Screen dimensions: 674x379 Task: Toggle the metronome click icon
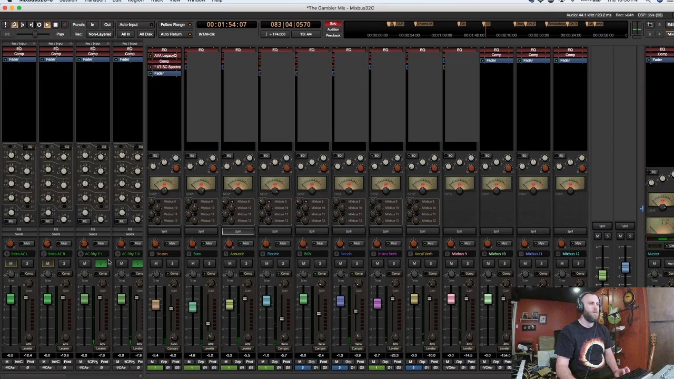pyautogui.click(x=14, y=25)
